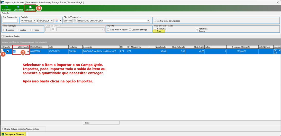Screen dimensions: 281x136
Task: Select the Qtde Faturado cell 0,00
Action: [x=176, y=52]
